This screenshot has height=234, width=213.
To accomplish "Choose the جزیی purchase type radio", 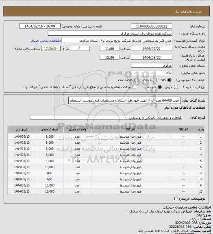I will click(176, 87).
